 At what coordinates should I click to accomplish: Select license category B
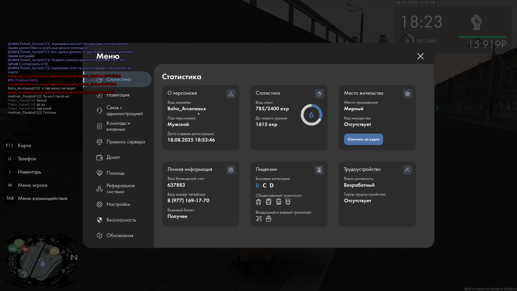(x=257, y=185)
